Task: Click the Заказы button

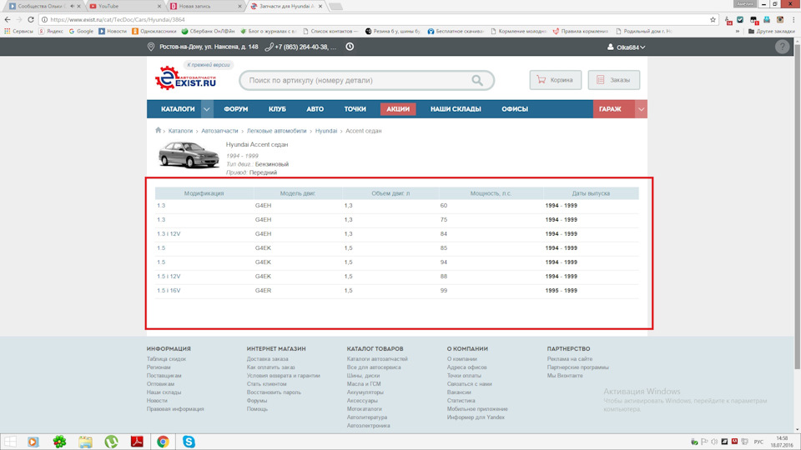Action: pyautogui.click(x=613, y=80)
